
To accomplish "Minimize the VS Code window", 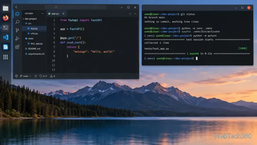I will [122, 7].
